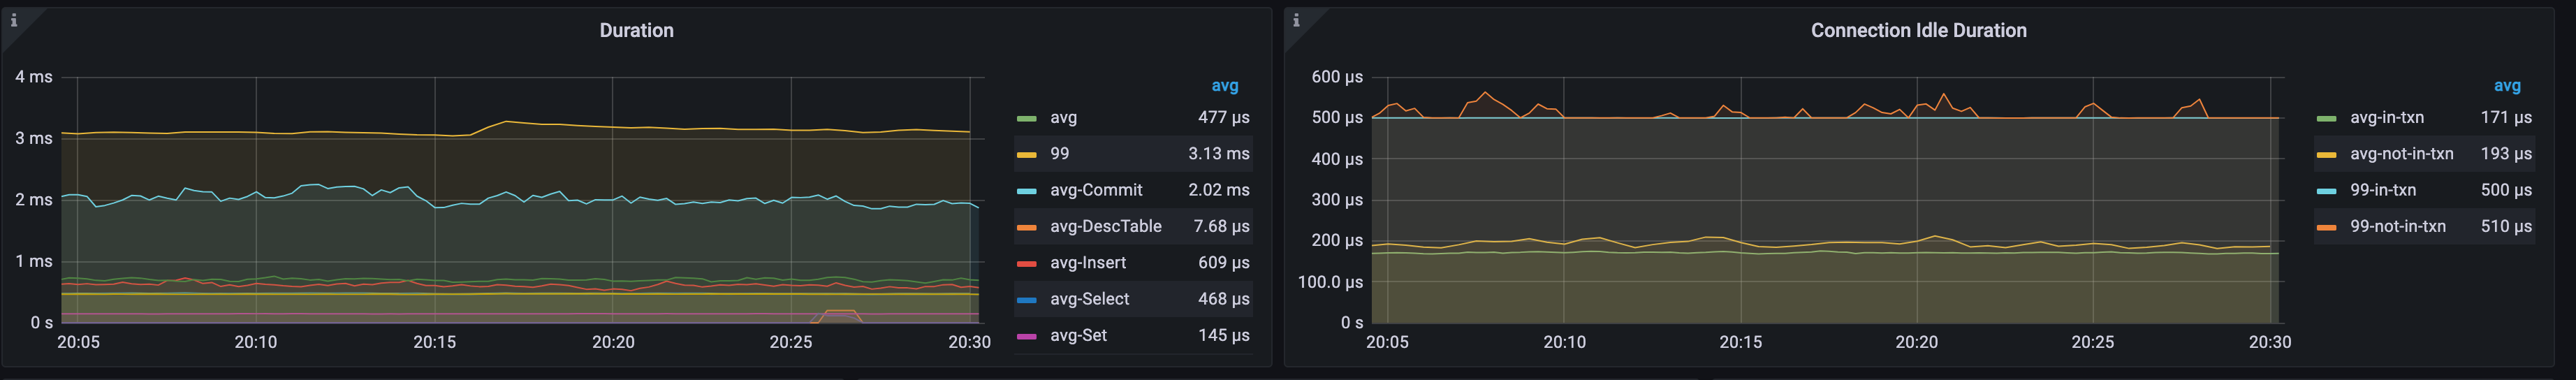
Task: Toggle the avg series in Duration legend
Action: point(1063,118)
